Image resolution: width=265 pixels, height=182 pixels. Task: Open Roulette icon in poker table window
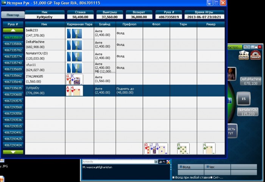[256, 55]
